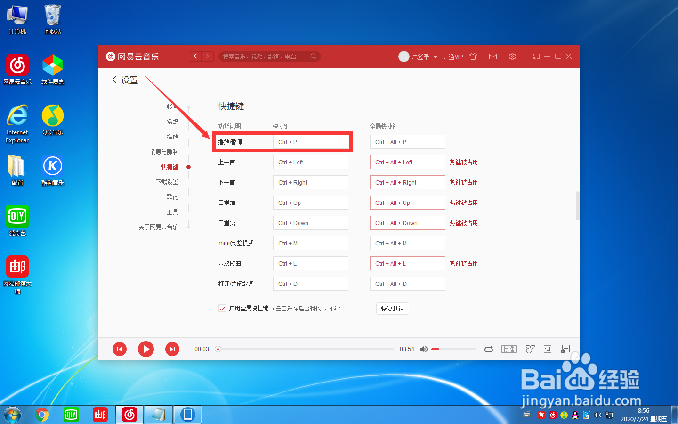
Task: Open 酷狗音乐 desktop shortcut
Action: (53, 171)
